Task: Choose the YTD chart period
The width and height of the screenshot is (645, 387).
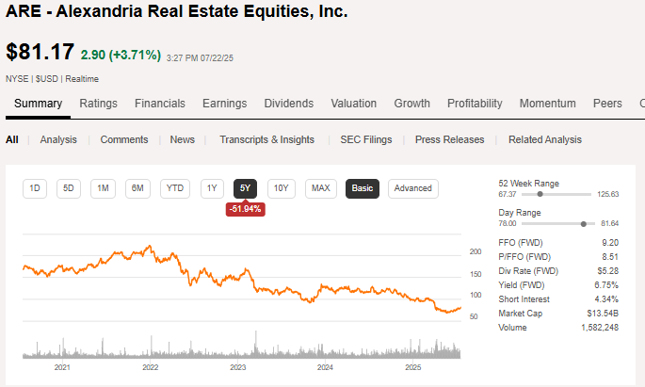Action: (x=175, y=188)
